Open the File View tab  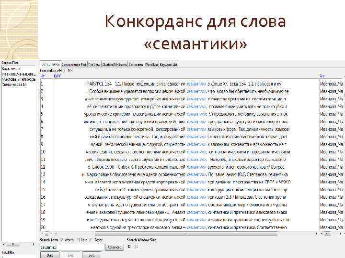click(x=94, y=64)
